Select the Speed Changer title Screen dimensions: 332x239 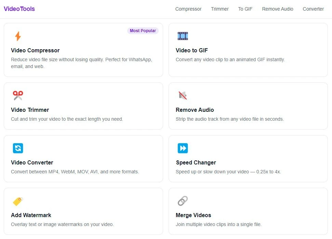(x=196, y=162)
